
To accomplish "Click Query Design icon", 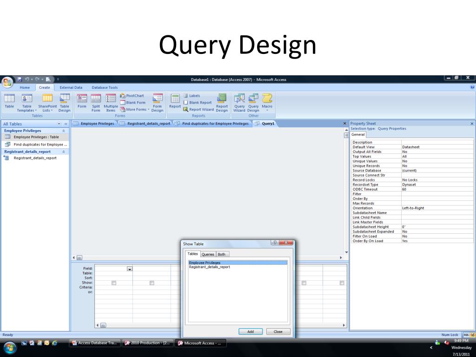I will point(253,103).
